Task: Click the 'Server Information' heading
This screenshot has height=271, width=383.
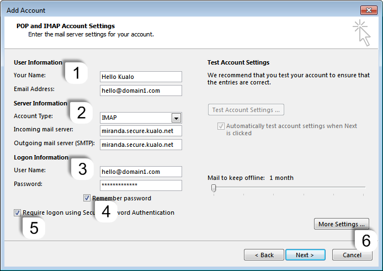Action: click(40, 103)
